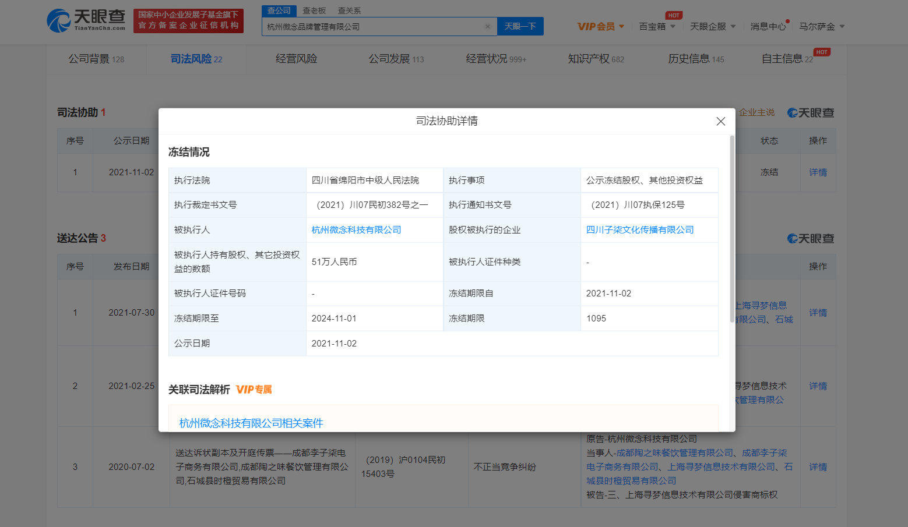Click the company search input field

pos(373,27)
